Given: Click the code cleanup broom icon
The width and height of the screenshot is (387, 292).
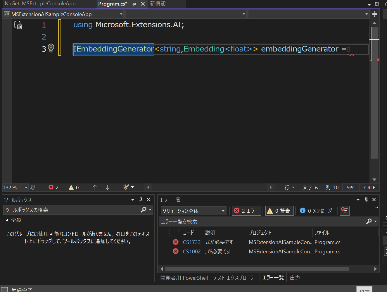Looking at the screenshot, I should (126, 187).
